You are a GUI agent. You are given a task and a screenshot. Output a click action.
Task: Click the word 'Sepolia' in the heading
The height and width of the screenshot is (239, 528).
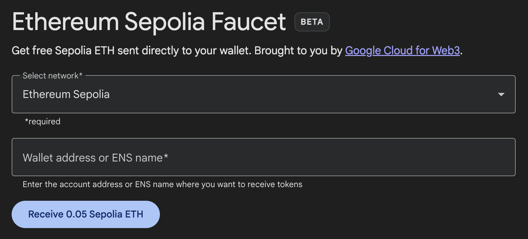165,22
